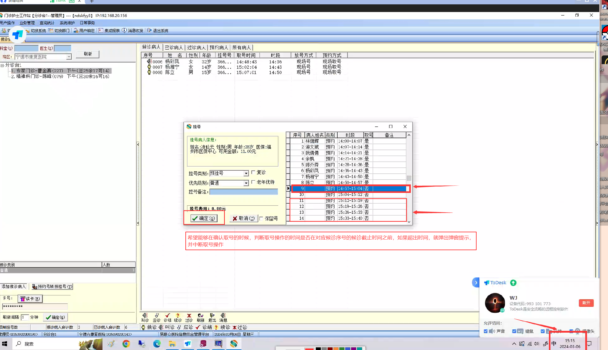The width and height of the screenshot is (608, 350).
Task: Collapse the 分诊台1 tree node
Action: point(2,65)
